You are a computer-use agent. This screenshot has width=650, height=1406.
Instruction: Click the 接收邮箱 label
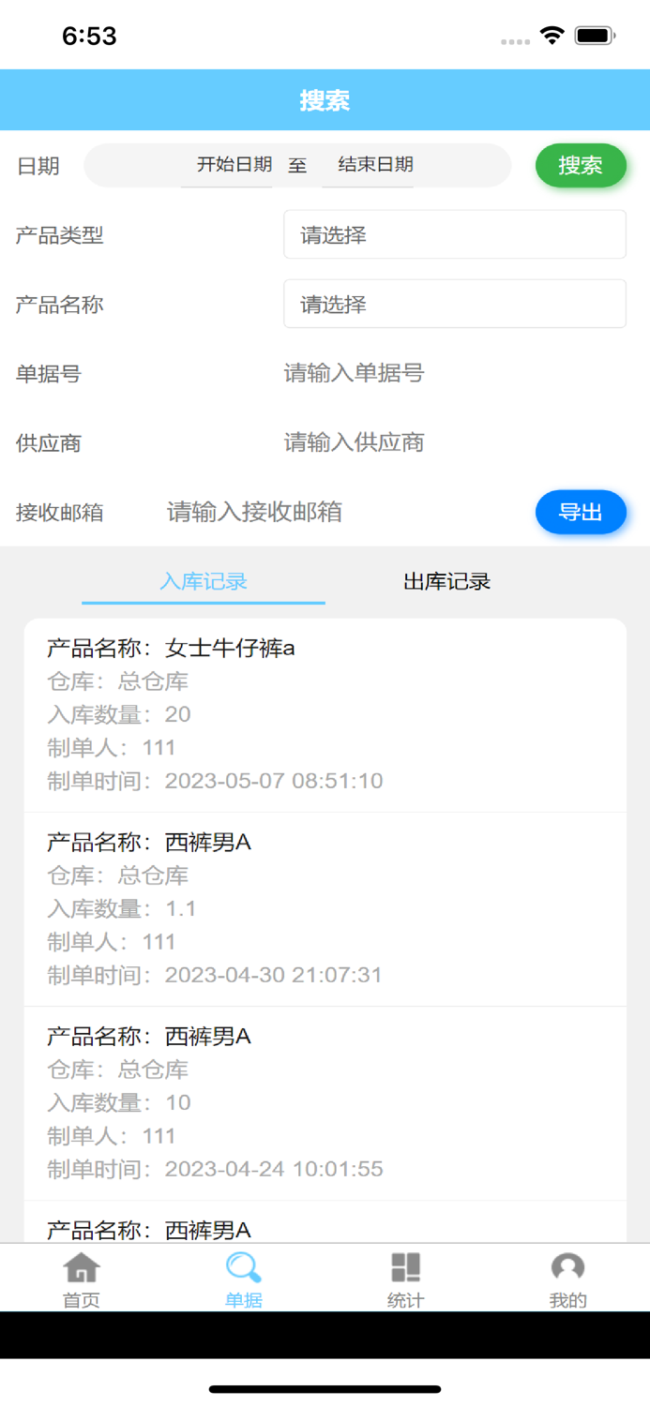pyautogui.click(x=59, y=513)
